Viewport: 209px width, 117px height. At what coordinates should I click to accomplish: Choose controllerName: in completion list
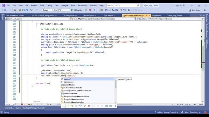click(88, 94)
